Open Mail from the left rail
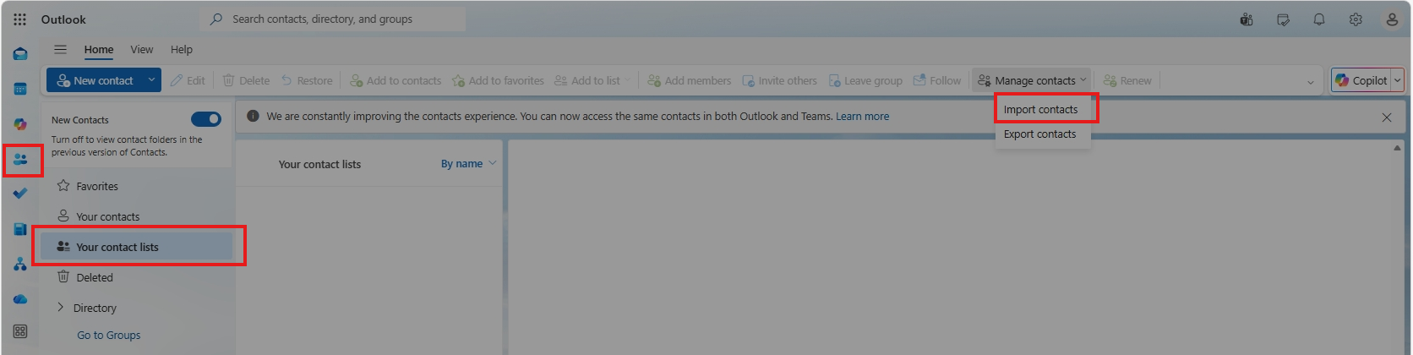Viewport: 1413px width, 355px height. [x=20, y=54]
